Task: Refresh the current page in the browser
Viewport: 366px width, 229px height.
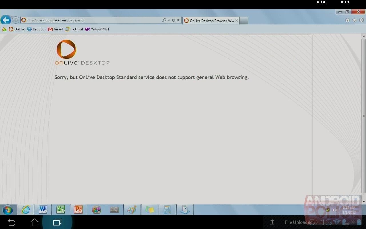Action: pyautogui.click(x=174, y=20)
